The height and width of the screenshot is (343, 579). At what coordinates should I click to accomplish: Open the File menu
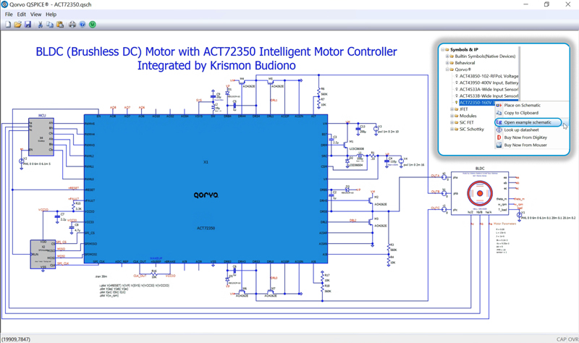(9, 14)
